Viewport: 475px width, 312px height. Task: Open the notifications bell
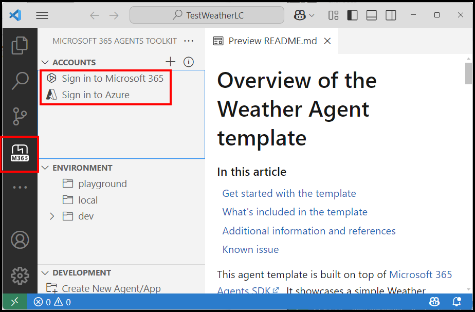(456, 302)
